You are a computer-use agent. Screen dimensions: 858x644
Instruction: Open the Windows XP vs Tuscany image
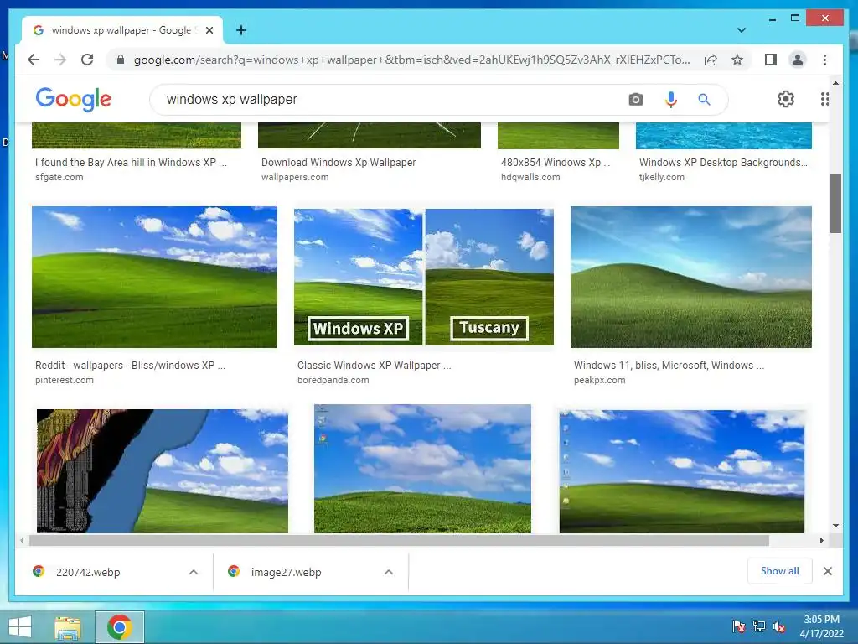point(423,277)
